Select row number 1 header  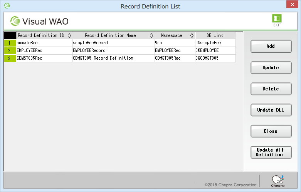10,43
